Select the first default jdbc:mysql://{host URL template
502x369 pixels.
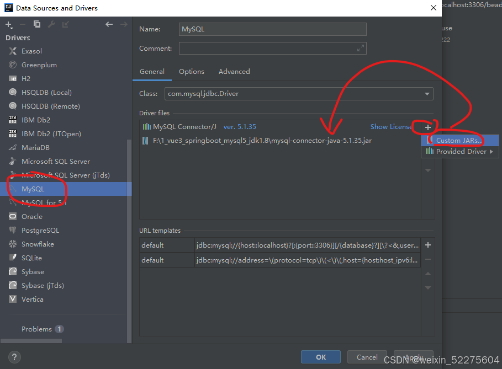click(x=280, y=245)
